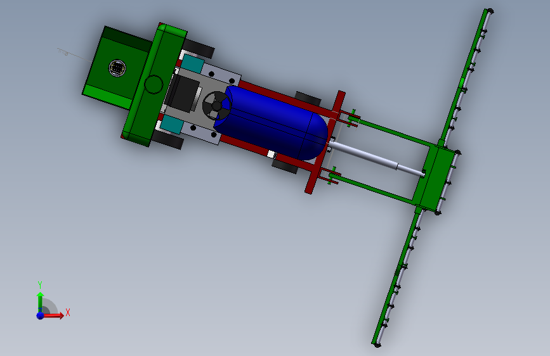Viewport: 550px width, 356px height.
Task: Pick the lower teal box beside the seat
Action: pyautogui.click(x=171, y=124)
